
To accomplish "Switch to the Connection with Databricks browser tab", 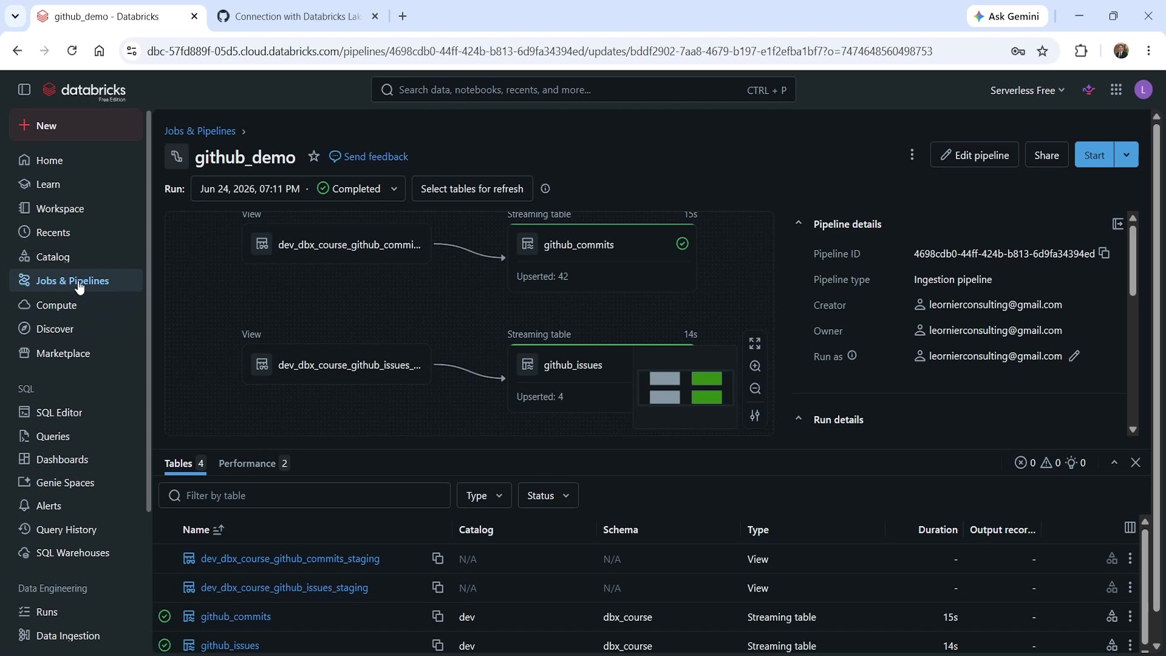I will (x=298, y=16).
